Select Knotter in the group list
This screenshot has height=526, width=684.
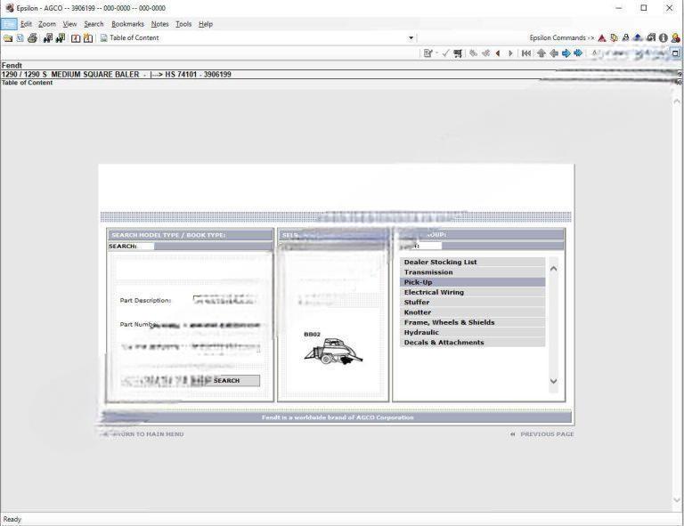(417, 312)
